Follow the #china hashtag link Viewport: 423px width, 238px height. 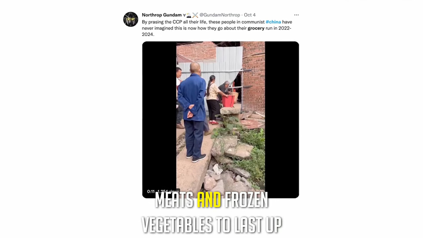tap(273, 22)
